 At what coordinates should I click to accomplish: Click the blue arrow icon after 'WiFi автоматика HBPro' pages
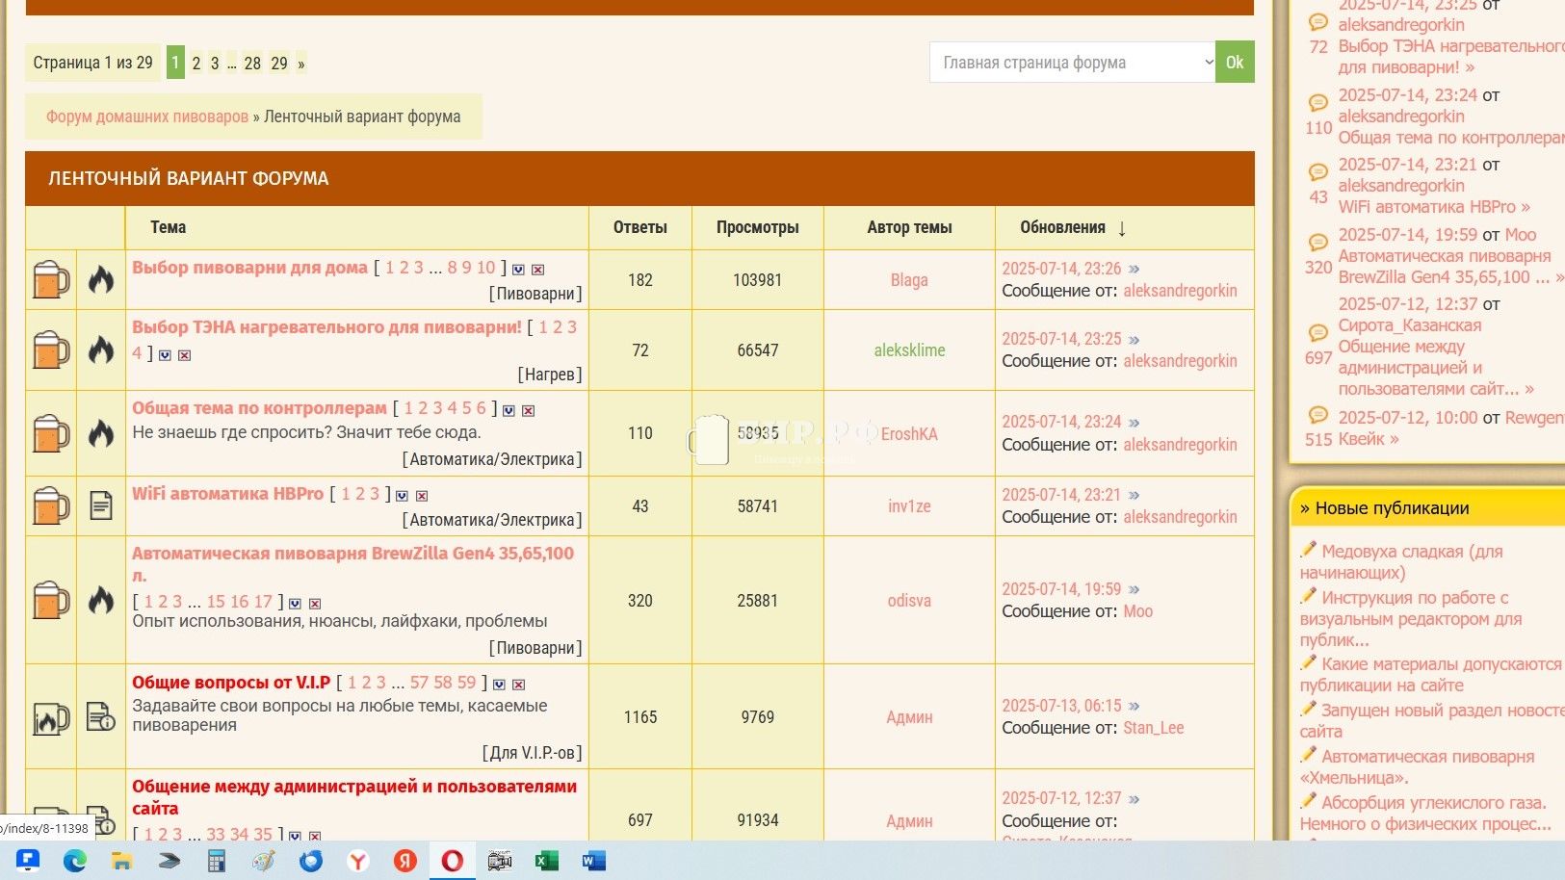(402, 496)
